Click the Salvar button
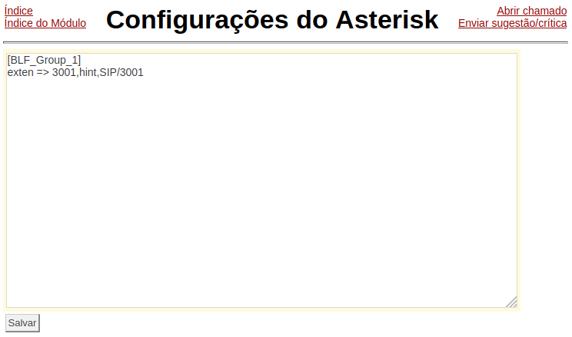 coord(22,322)
